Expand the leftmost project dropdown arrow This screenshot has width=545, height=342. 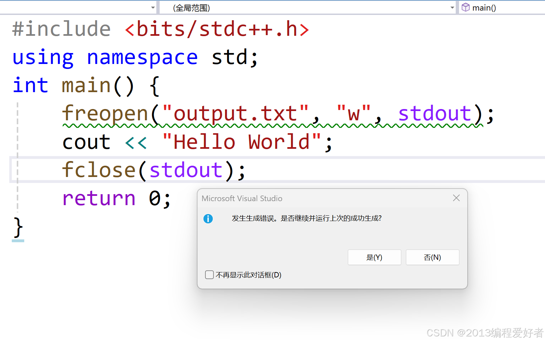click(x=153, y=8)
